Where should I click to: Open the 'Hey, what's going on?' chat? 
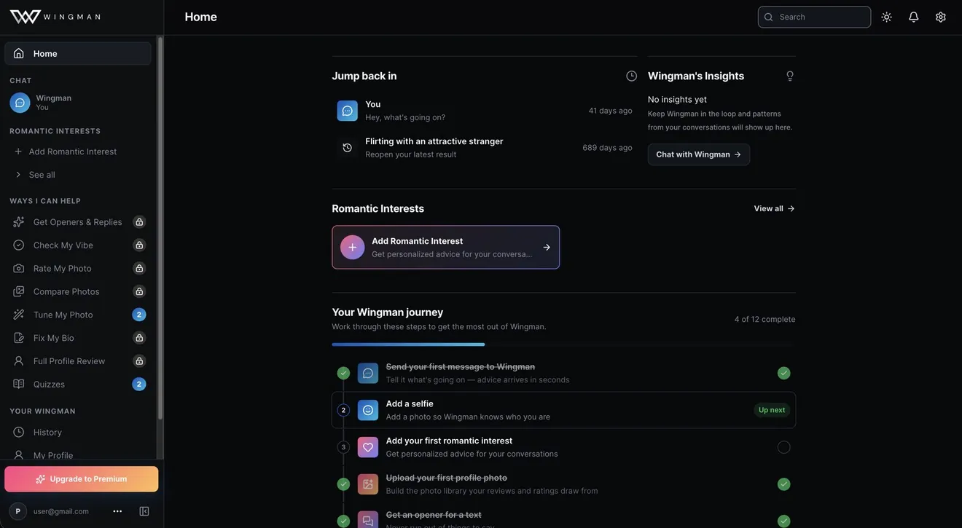point(485,111)
